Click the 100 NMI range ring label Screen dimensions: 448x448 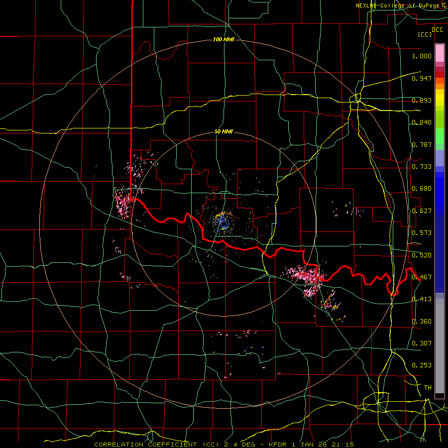pos(224,39)
